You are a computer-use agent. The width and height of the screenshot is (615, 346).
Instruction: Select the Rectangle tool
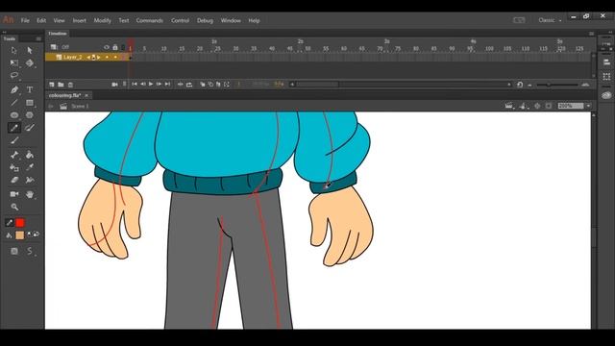pyautogui.click(x=30, y=103)
